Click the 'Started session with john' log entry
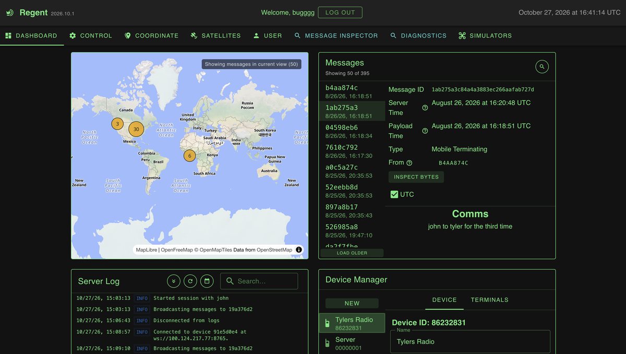The width and height of the screenshot is (626, 354). coord(191,298)
